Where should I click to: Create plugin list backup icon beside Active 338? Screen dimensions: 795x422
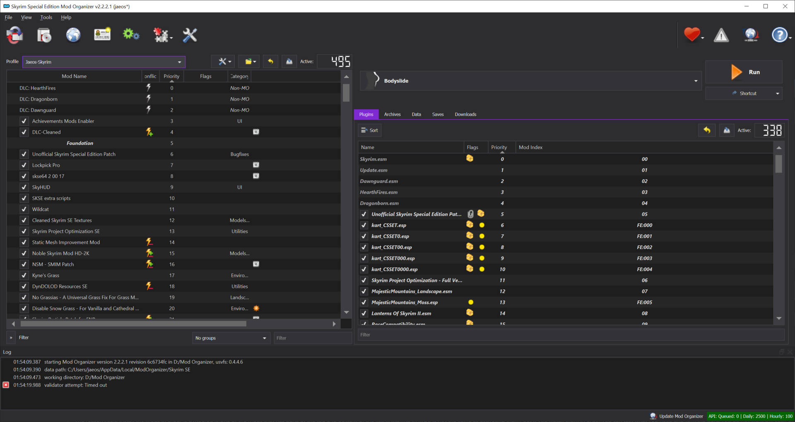point(727,130)
